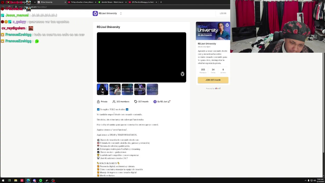Click the microphone tray icon
This screenshot has height=183, width=325.
pyautogui.click(x=308, y=180)
